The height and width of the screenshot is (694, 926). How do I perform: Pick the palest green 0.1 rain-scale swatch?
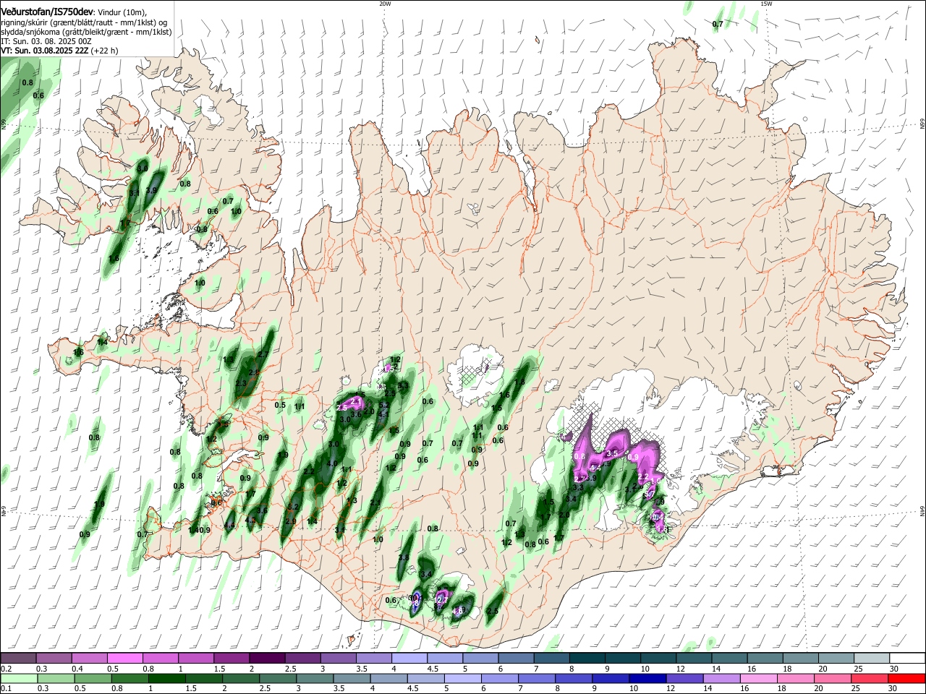(20, 679)
